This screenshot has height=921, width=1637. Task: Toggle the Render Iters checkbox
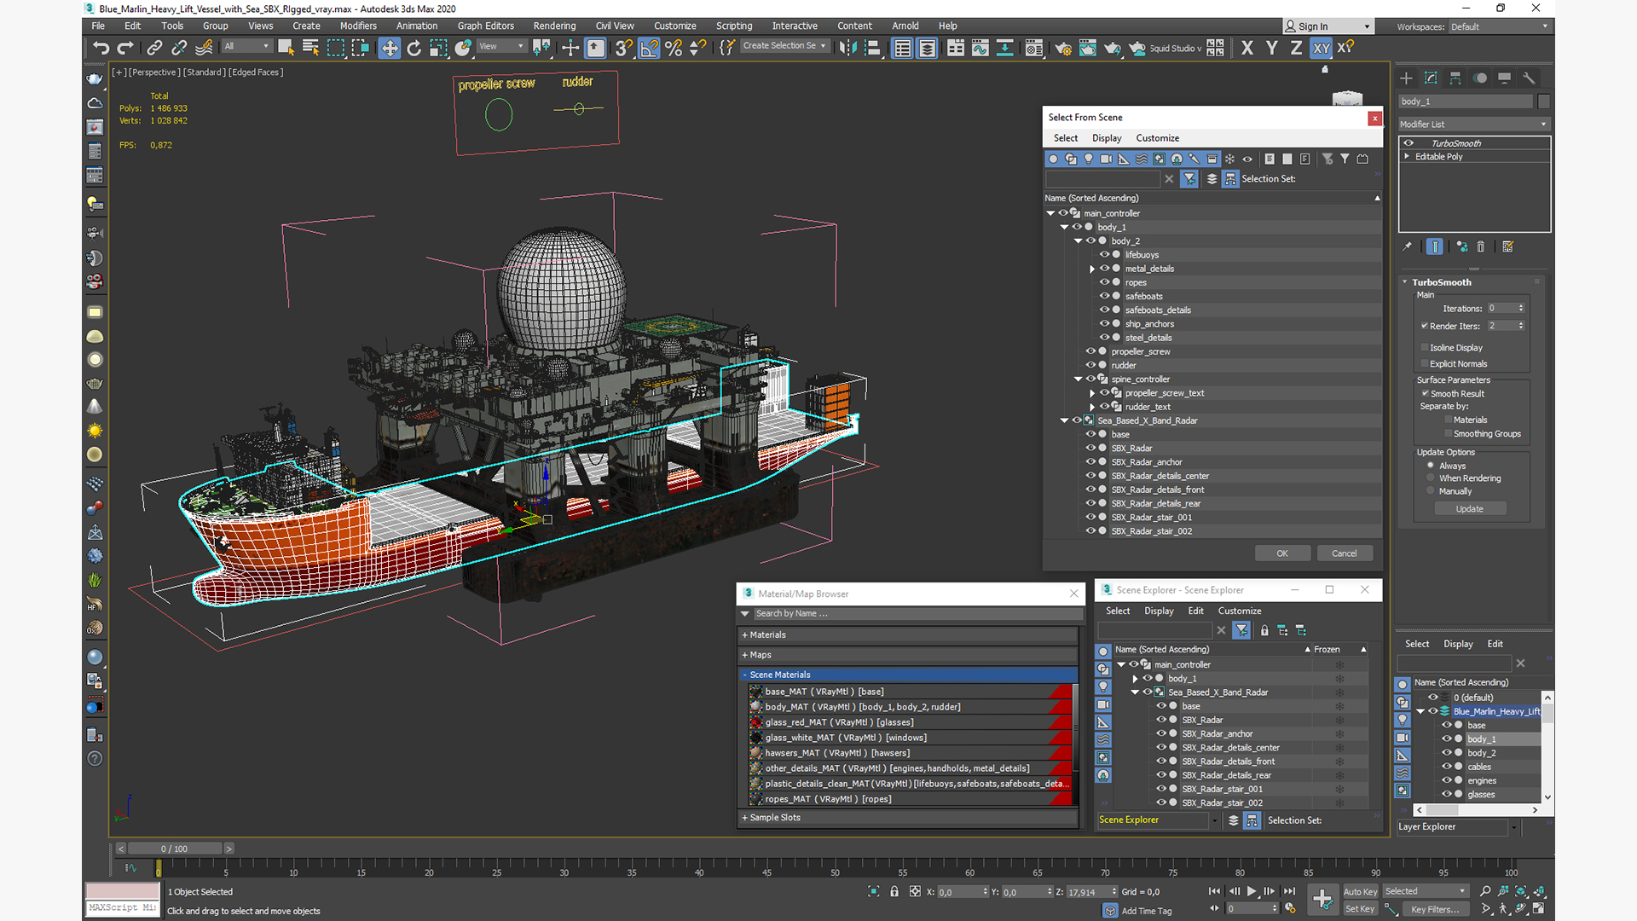[1425, 326]
